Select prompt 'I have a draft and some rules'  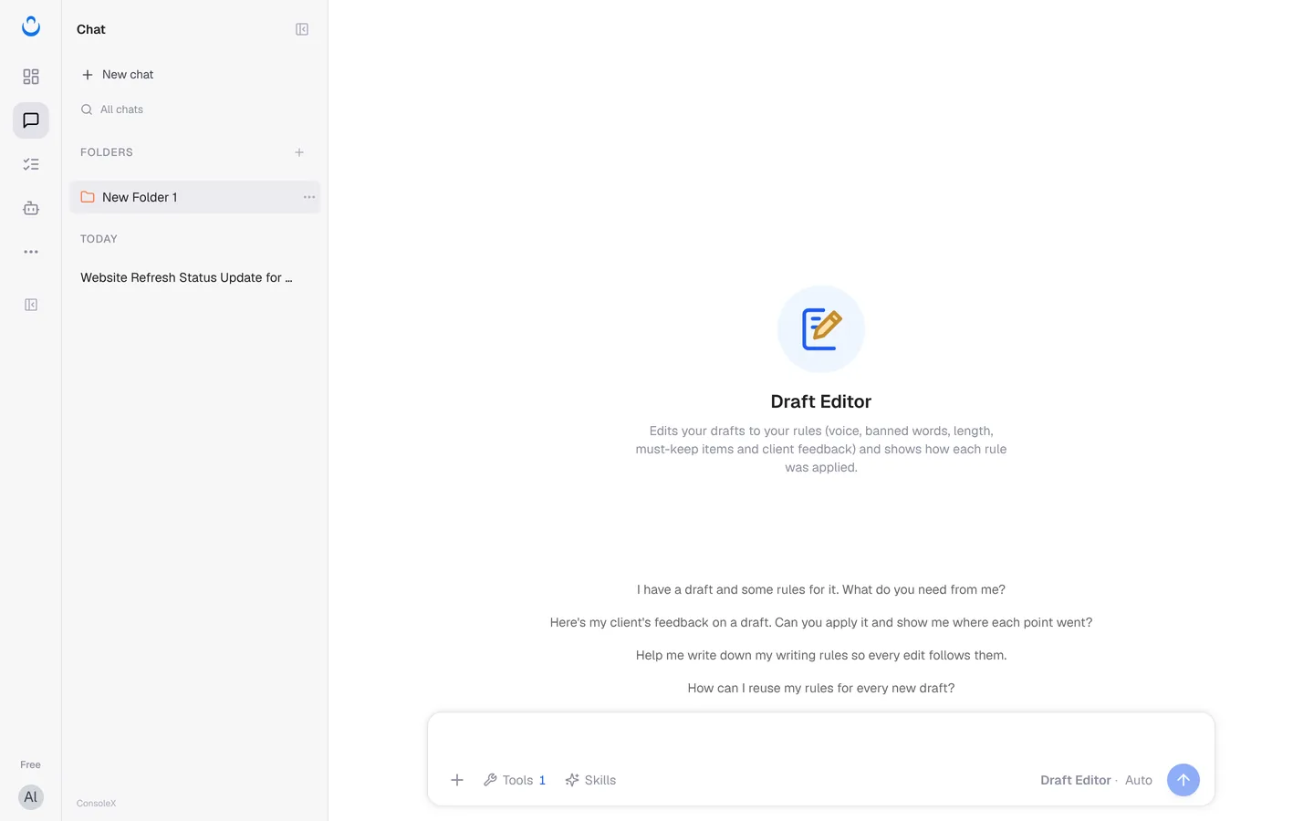(821, 589)
